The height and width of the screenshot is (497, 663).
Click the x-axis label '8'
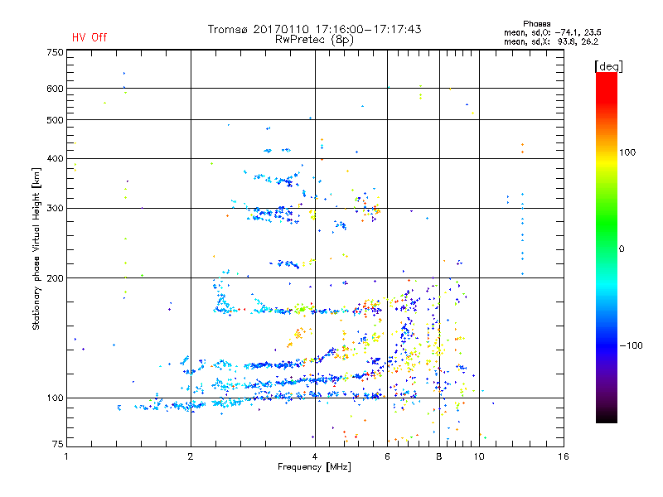[439, 456]
